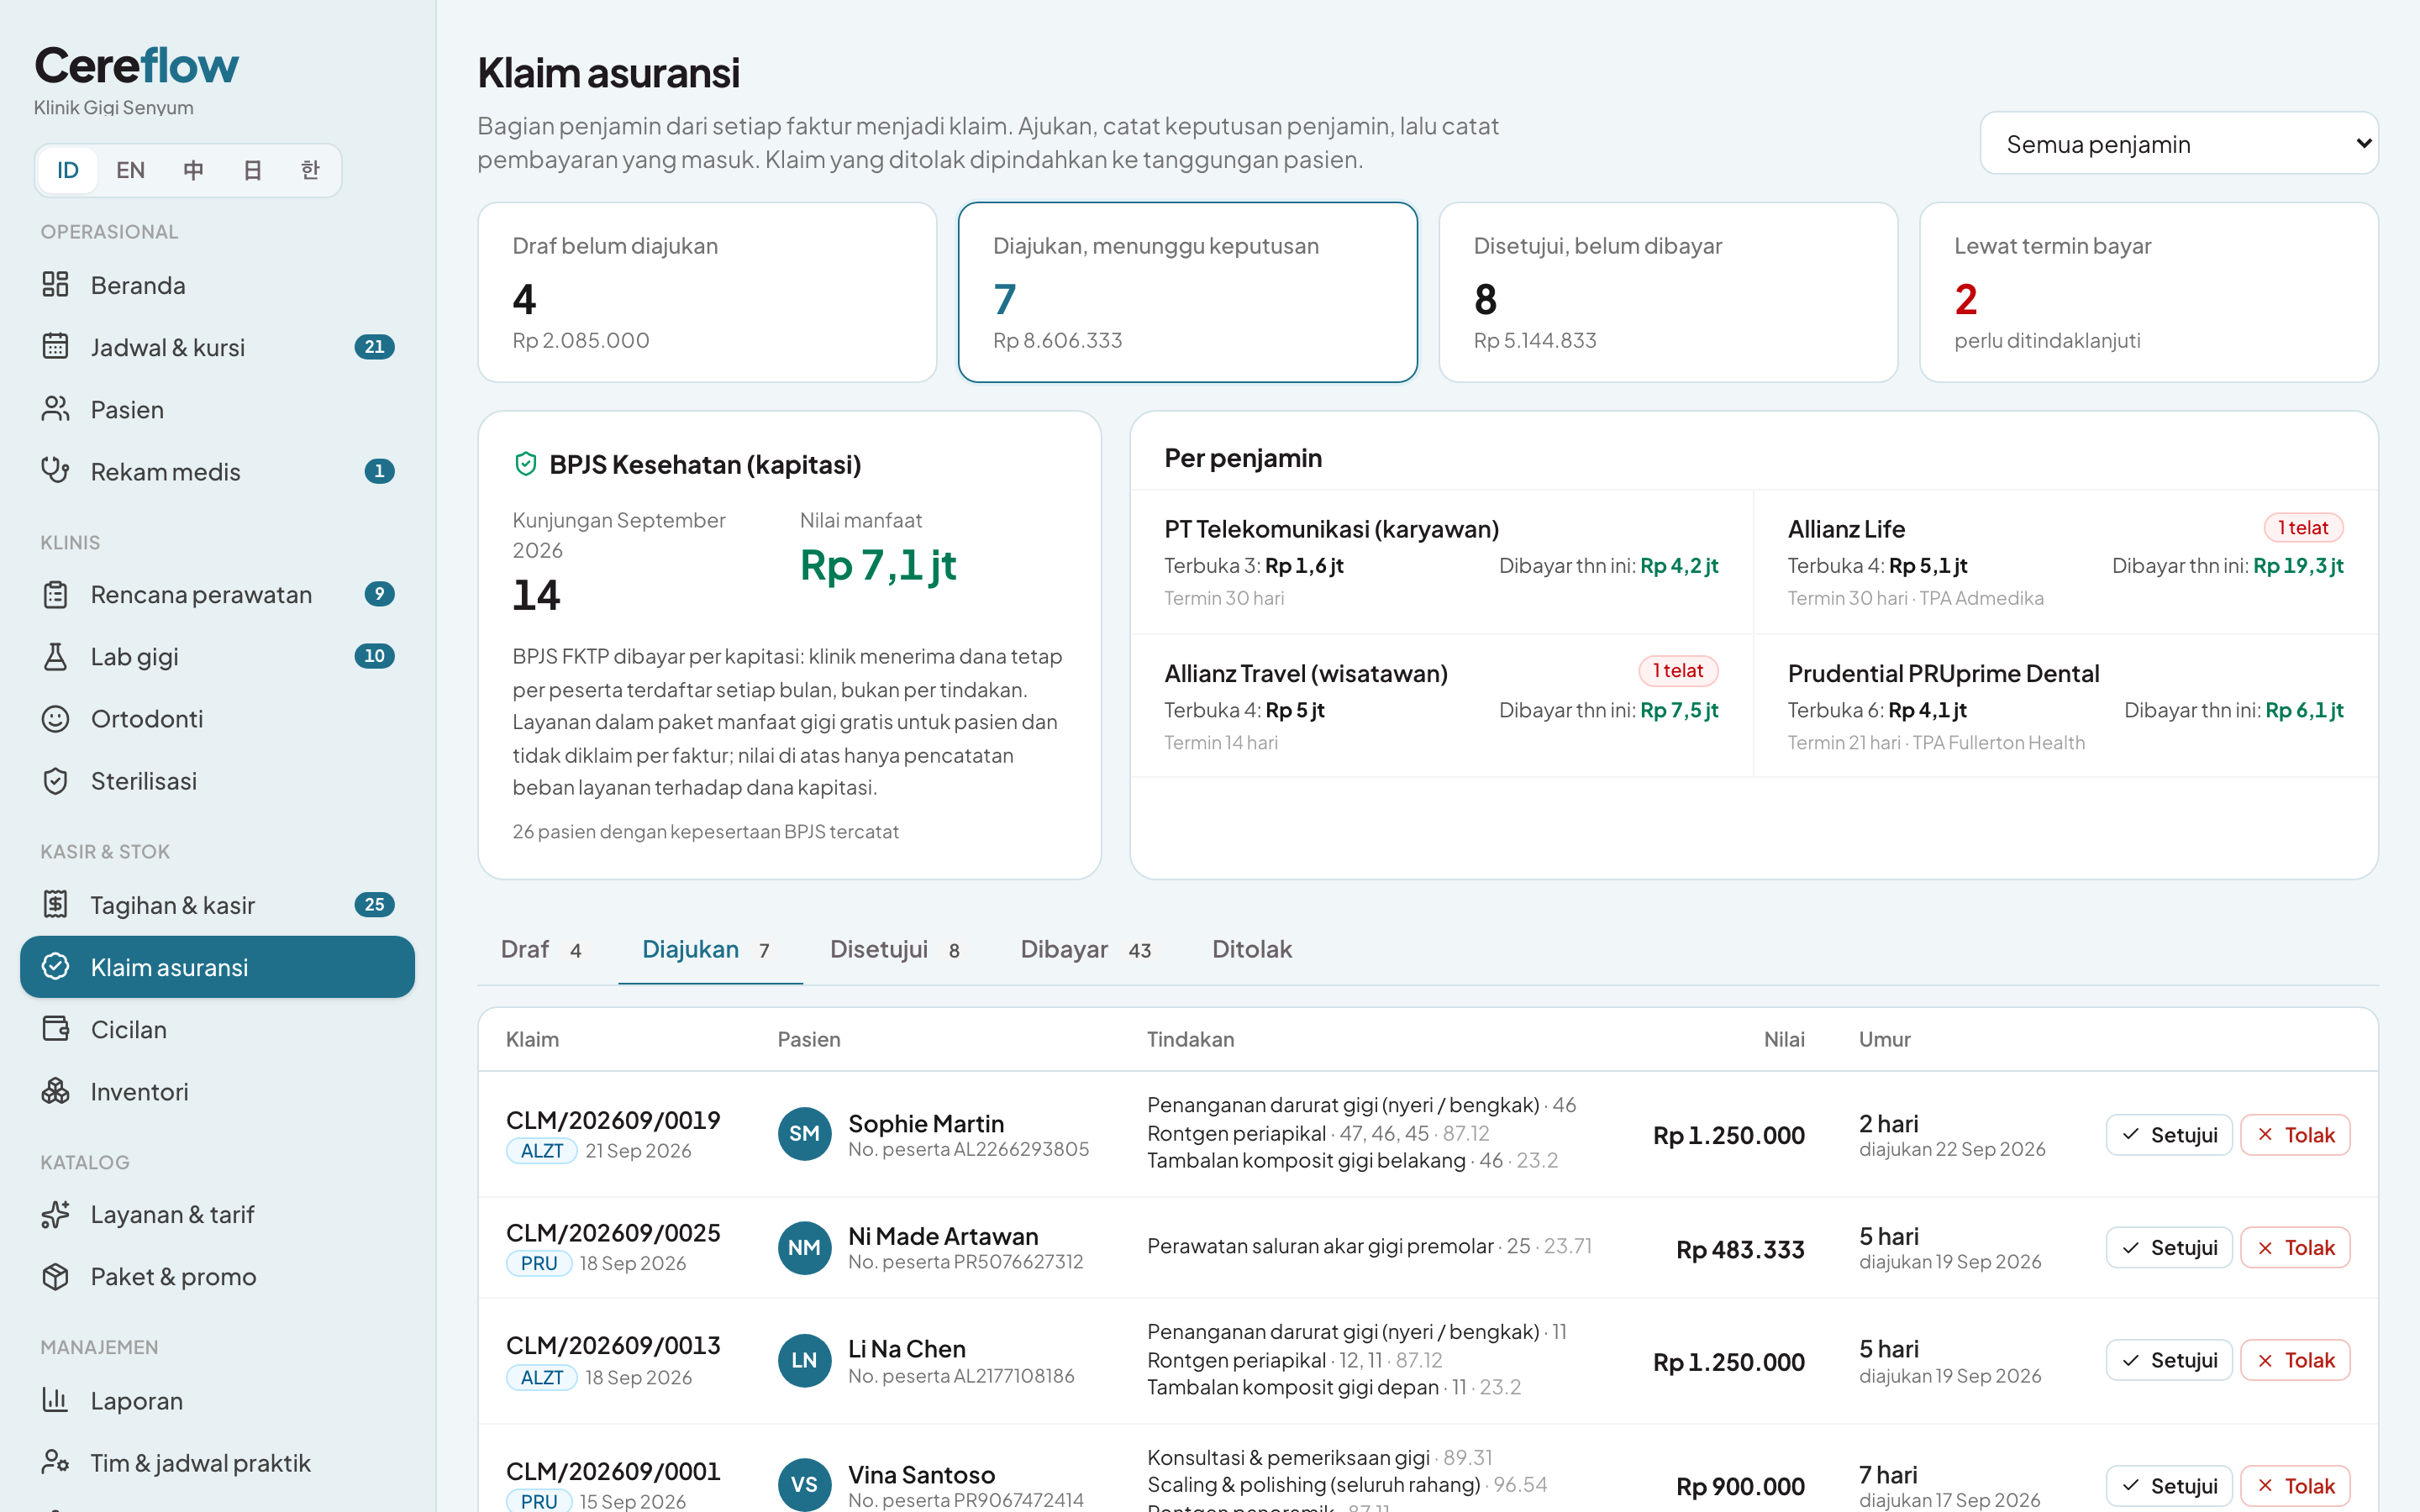2420x1512 pixels.
Task: Switch language to Japanese 日
Action: click(x=252, y=170)
